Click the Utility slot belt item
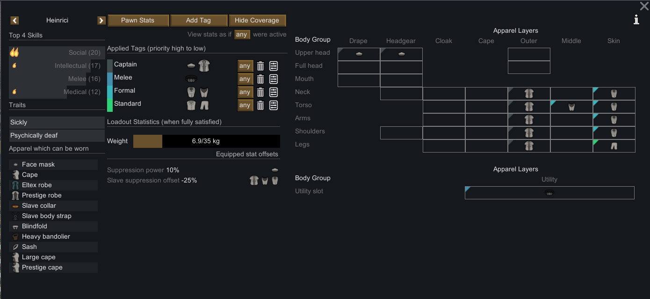650x299 pixels. (549, 193)
